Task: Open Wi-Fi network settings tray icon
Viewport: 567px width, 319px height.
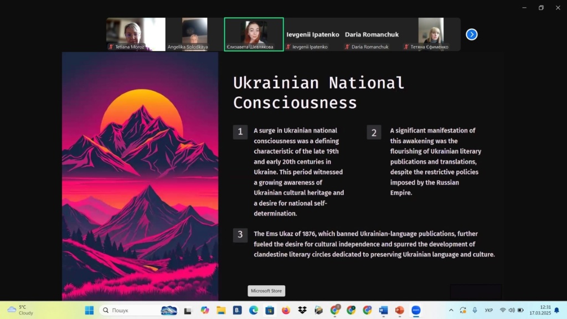Action: (503, 310)
